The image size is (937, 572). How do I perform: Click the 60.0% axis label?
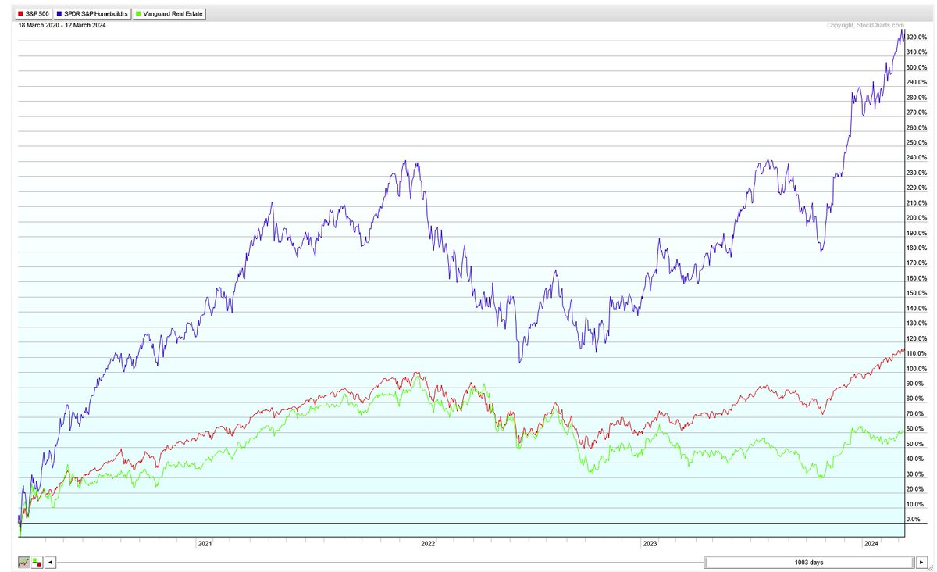click(917, 429)
